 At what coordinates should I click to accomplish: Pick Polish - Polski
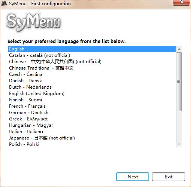point(92,144)
